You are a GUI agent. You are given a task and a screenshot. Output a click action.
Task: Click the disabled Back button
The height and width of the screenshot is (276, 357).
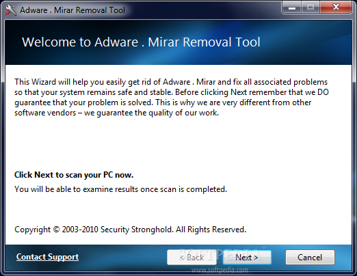point(191,258)
